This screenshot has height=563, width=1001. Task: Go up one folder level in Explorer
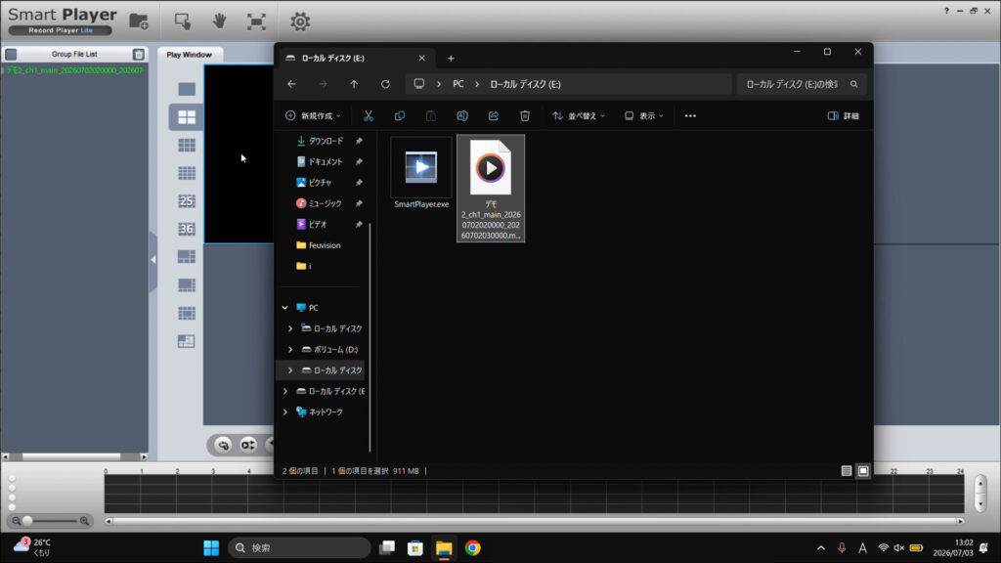pyautogui.click(x=354, y=84)
